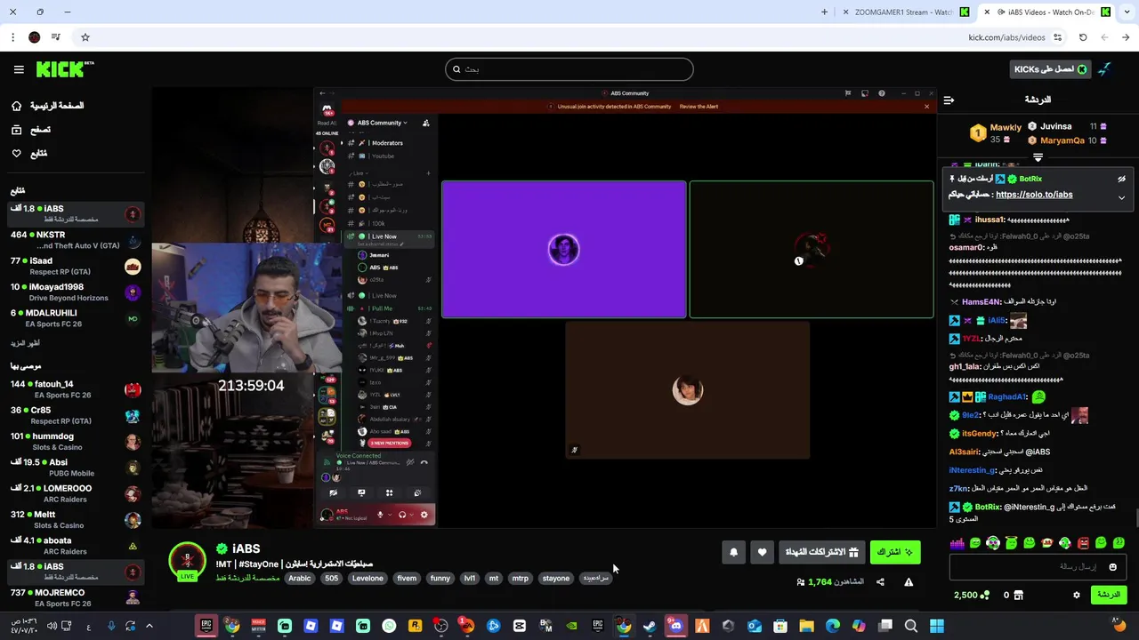Open MDALRUHILI channel in sidebar
This screenshot has width=1139, height=640.
[76, 318]
